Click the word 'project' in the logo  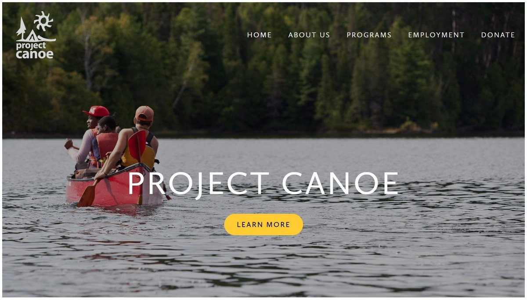click(x=31, y=46)
